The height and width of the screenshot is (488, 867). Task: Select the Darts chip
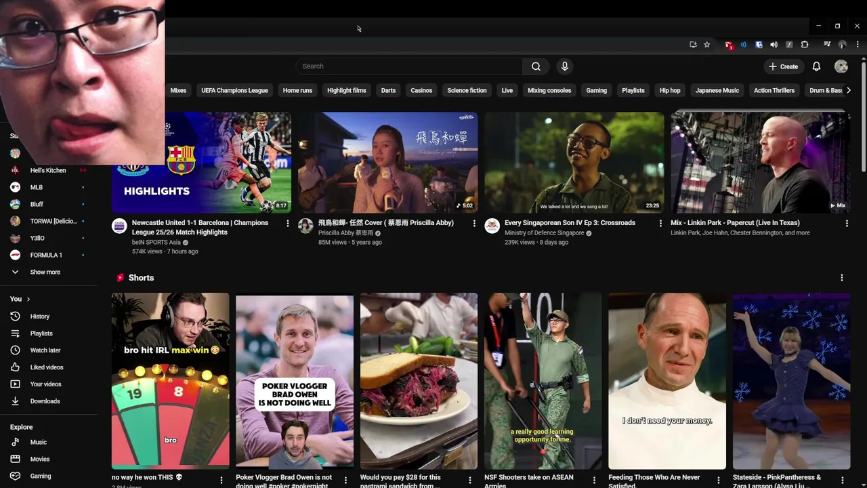(x=388, y=90)
